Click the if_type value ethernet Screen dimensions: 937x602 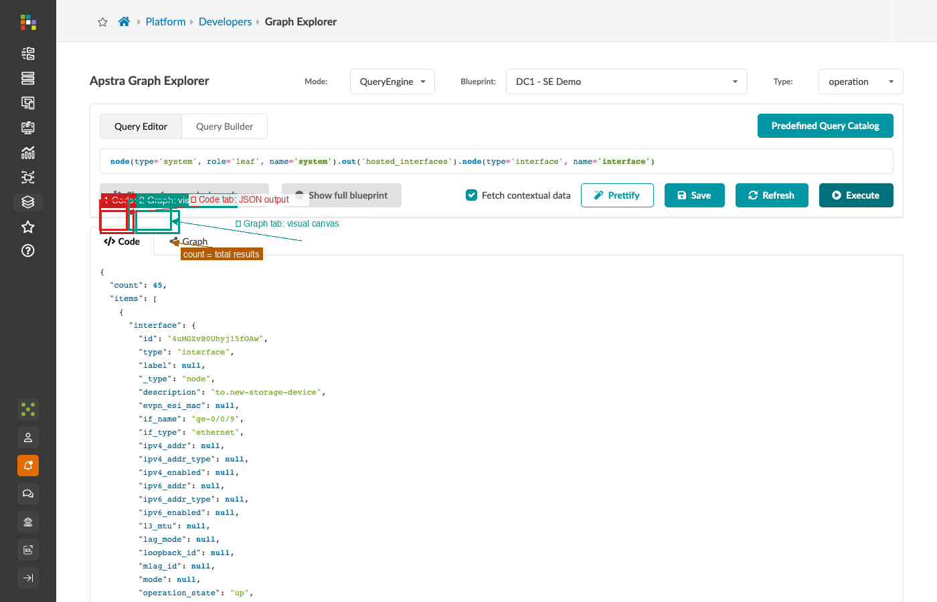[x=217, y=432]
